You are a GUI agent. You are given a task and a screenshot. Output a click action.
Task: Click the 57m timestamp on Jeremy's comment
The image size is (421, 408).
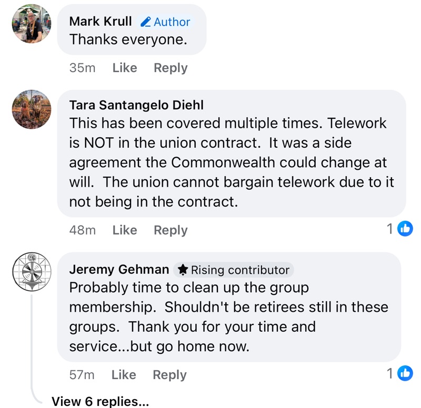click(82, 375)
